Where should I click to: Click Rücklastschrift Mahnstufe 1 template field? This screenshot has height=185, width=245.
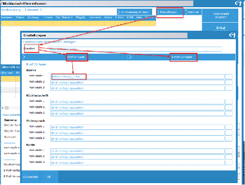coord(137,102)
